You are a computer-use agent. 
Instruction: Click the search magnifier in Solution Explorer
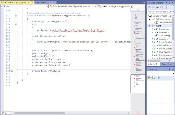coord(171,11)
